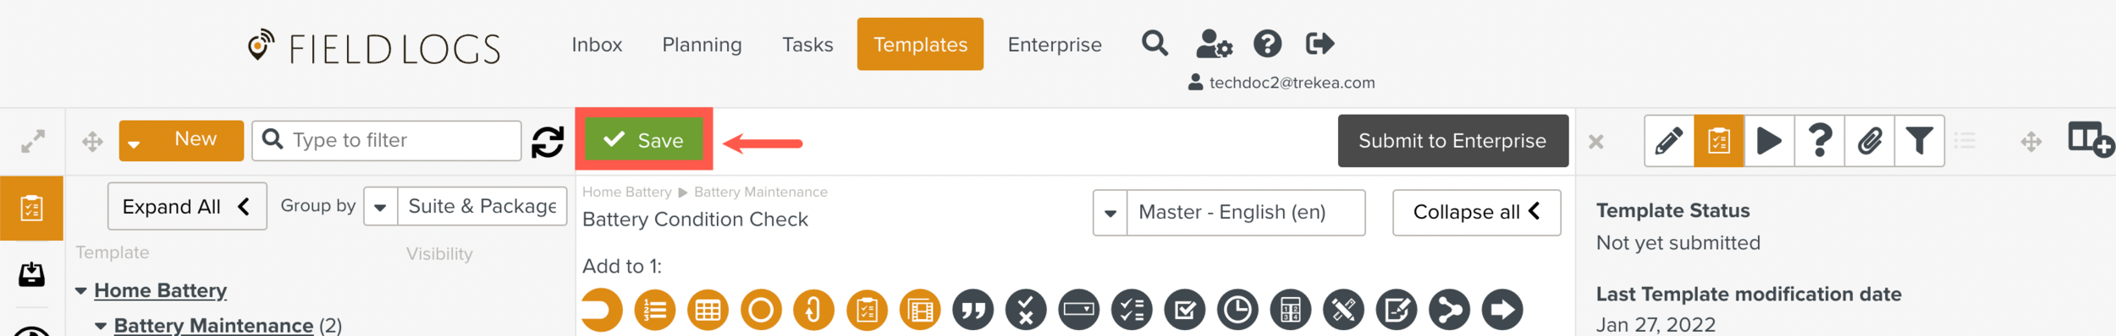
Task: Open the Group by dropdown arrow
Action: point(381,207)
